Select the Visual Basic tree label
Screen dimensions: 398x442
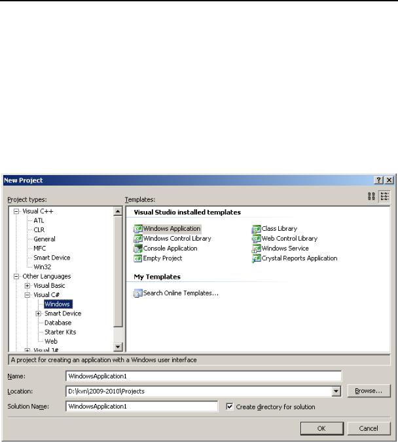click(x=49, y=285)
